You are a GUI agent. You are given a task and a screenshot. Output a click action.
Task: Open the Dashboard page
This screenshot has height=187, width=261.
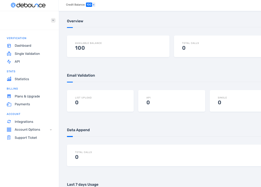pos(23,46)
